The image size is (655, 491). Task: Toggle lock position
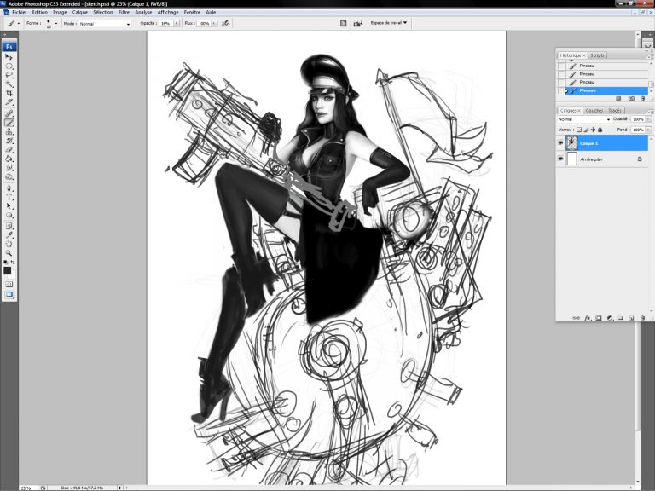[x=594, y=130]
